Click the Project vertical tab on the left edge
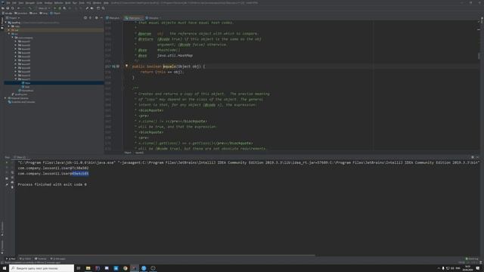Viewport: 484px width, 272px height. tap(2, 23)
